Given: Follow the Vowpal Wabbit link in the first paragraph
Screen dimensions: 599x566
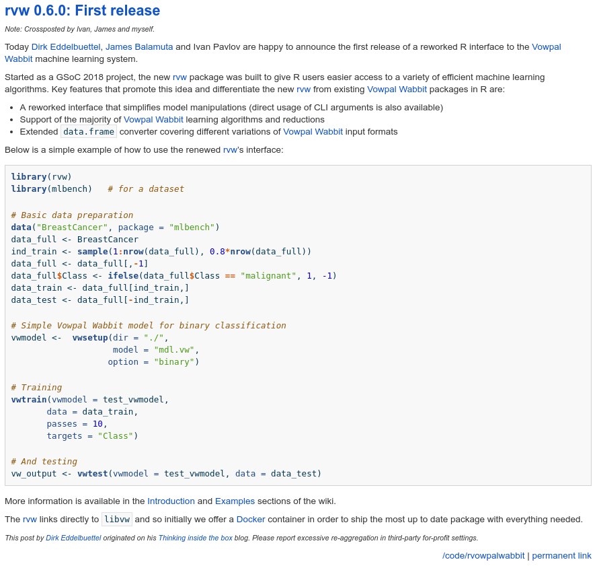Looking at the screenshot, I should point(547,47).
